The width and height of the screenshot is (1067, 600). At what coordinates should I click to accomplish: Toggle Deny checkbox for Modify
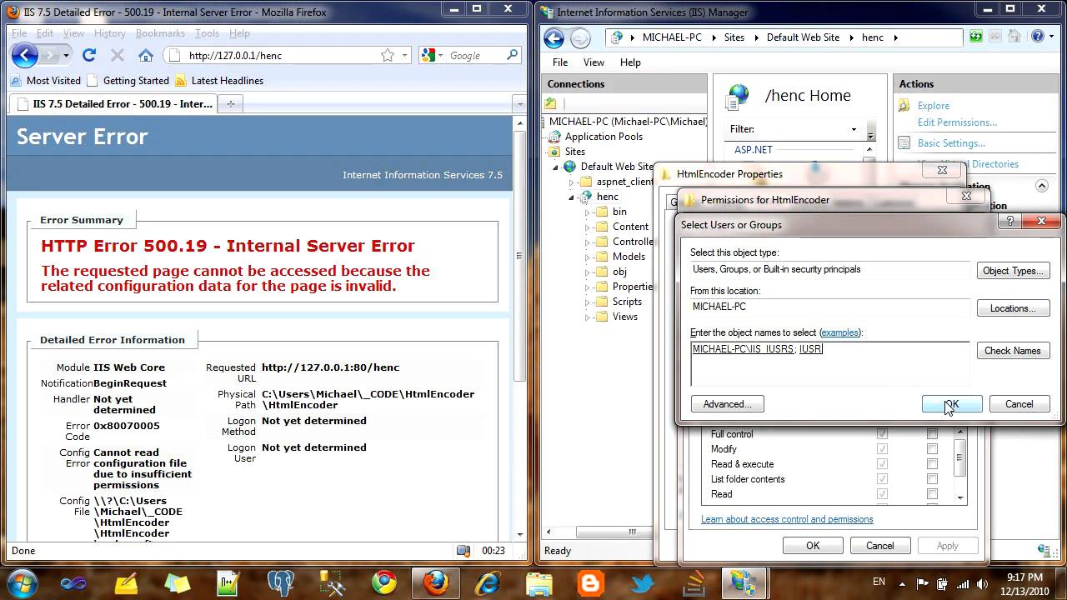(x=932, y=449)
